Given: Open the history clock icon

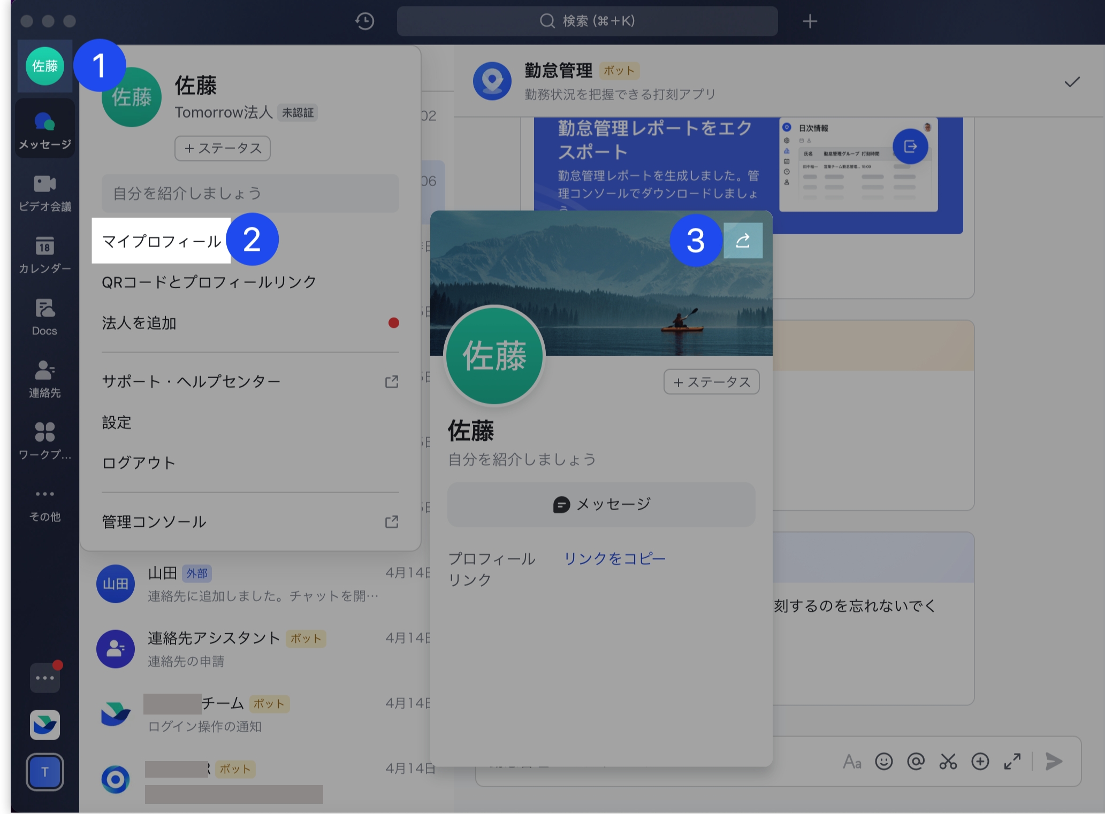Looking at the screenshot, I should [365, 21].
